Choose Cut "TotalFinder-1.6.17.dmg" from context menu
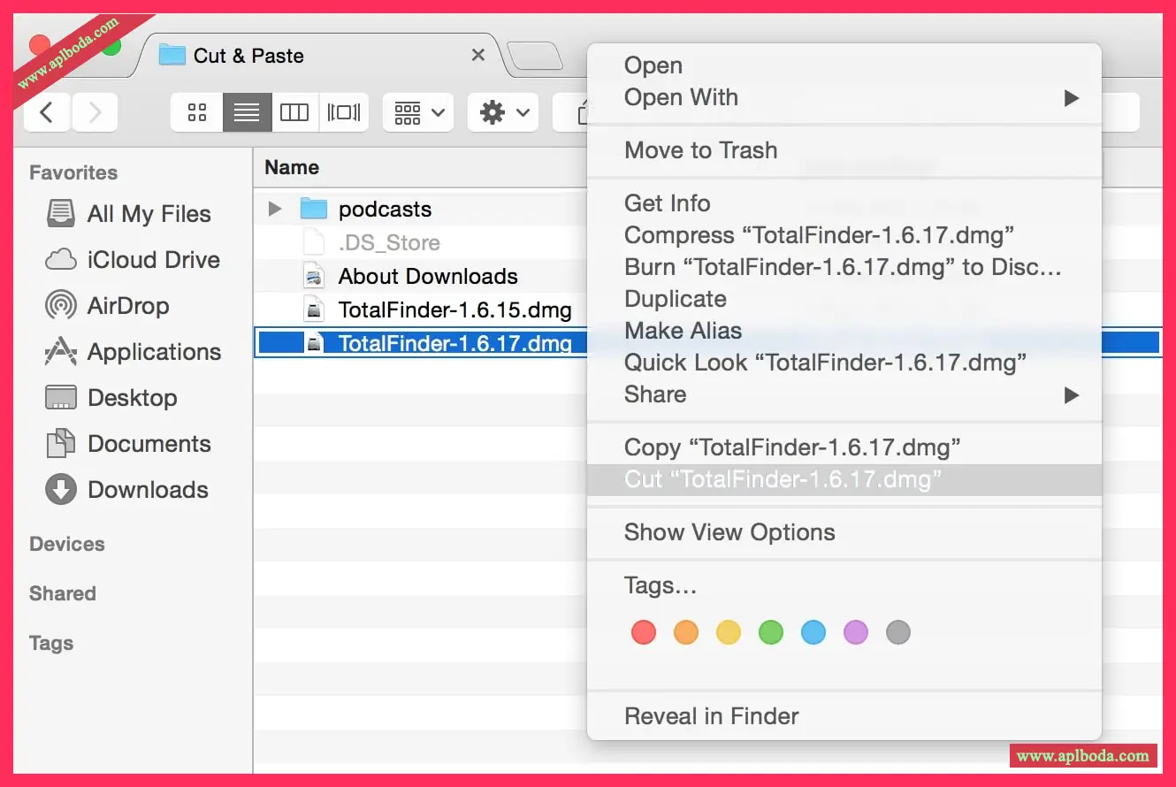 coord(783,479)
